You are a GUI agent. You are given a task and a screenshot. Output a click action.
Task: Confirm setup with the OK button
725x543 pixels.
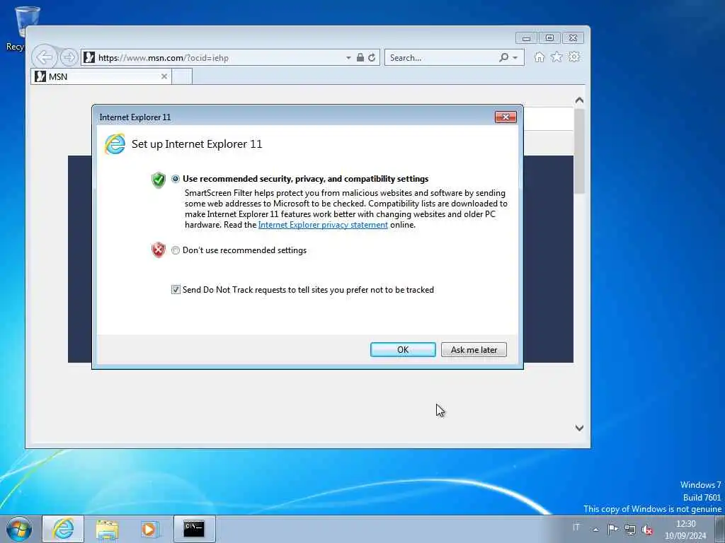403,349
